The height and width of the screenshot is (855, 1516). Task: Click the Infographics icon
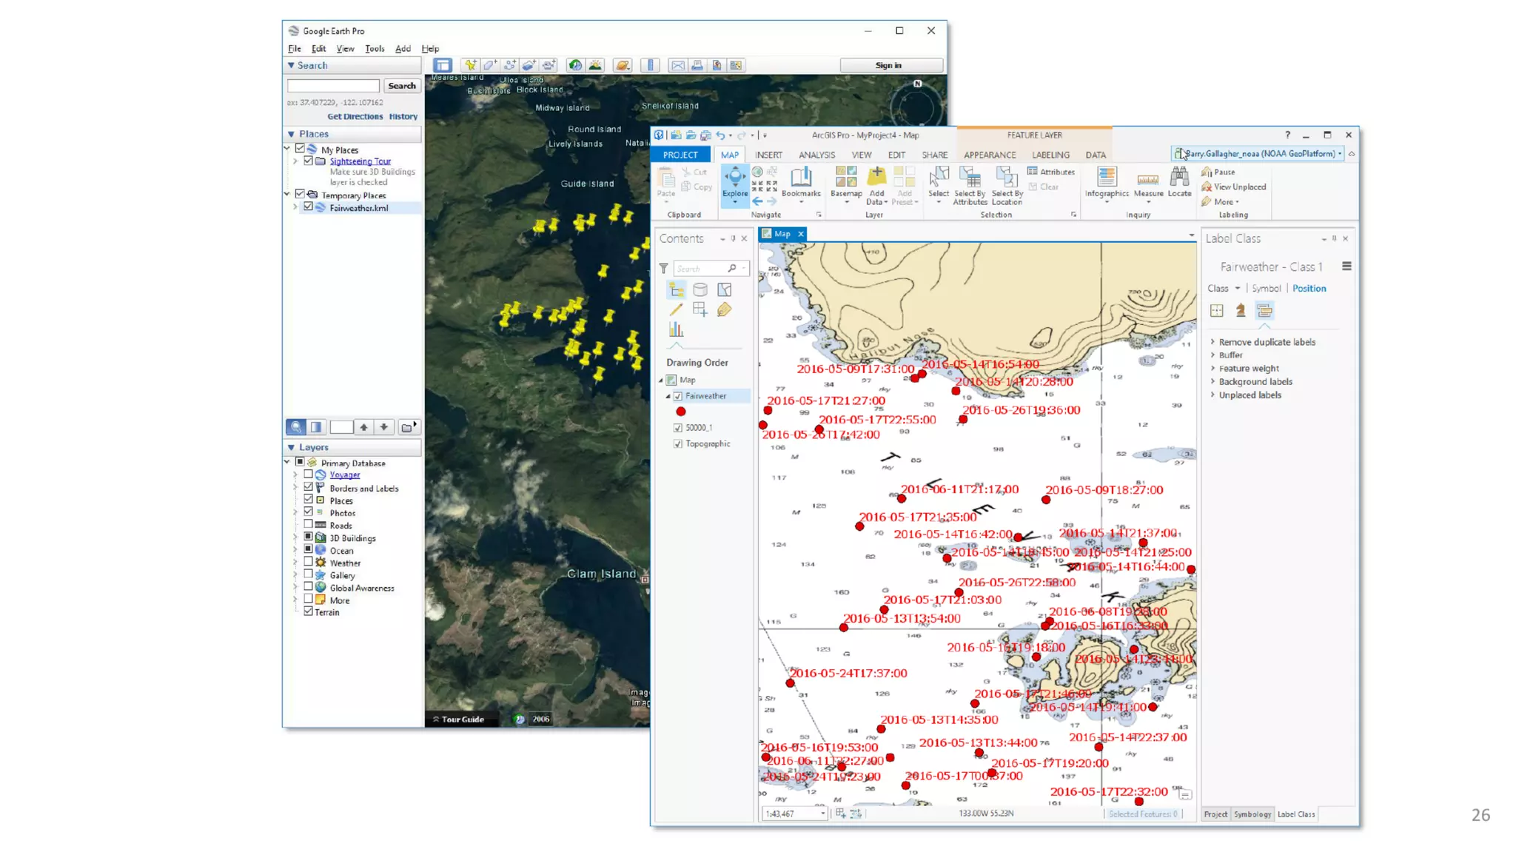click(x=1107, y=178)
